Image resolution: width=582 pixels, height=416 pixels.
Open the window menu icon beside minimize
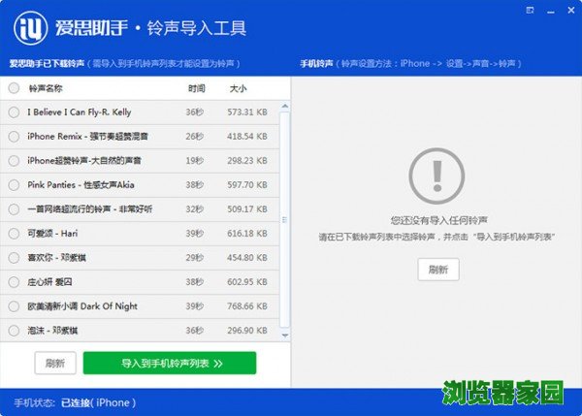pos(530,11)
